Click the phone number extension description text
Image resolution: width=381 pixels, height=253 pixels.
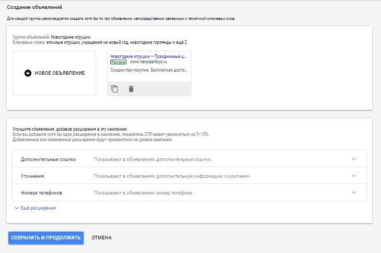(144, 193)
